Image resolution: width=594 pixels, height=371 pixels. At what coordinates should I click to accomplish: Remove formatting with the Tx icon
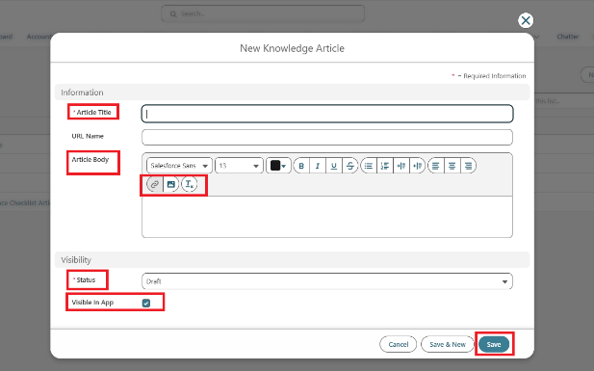pyautogui.click(x=190, y=184)
